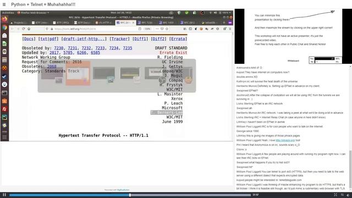Image resolution: width=352 pixels, height=198 pixels.
Task: Switch to the Projects tab
Action: [19, 23]
